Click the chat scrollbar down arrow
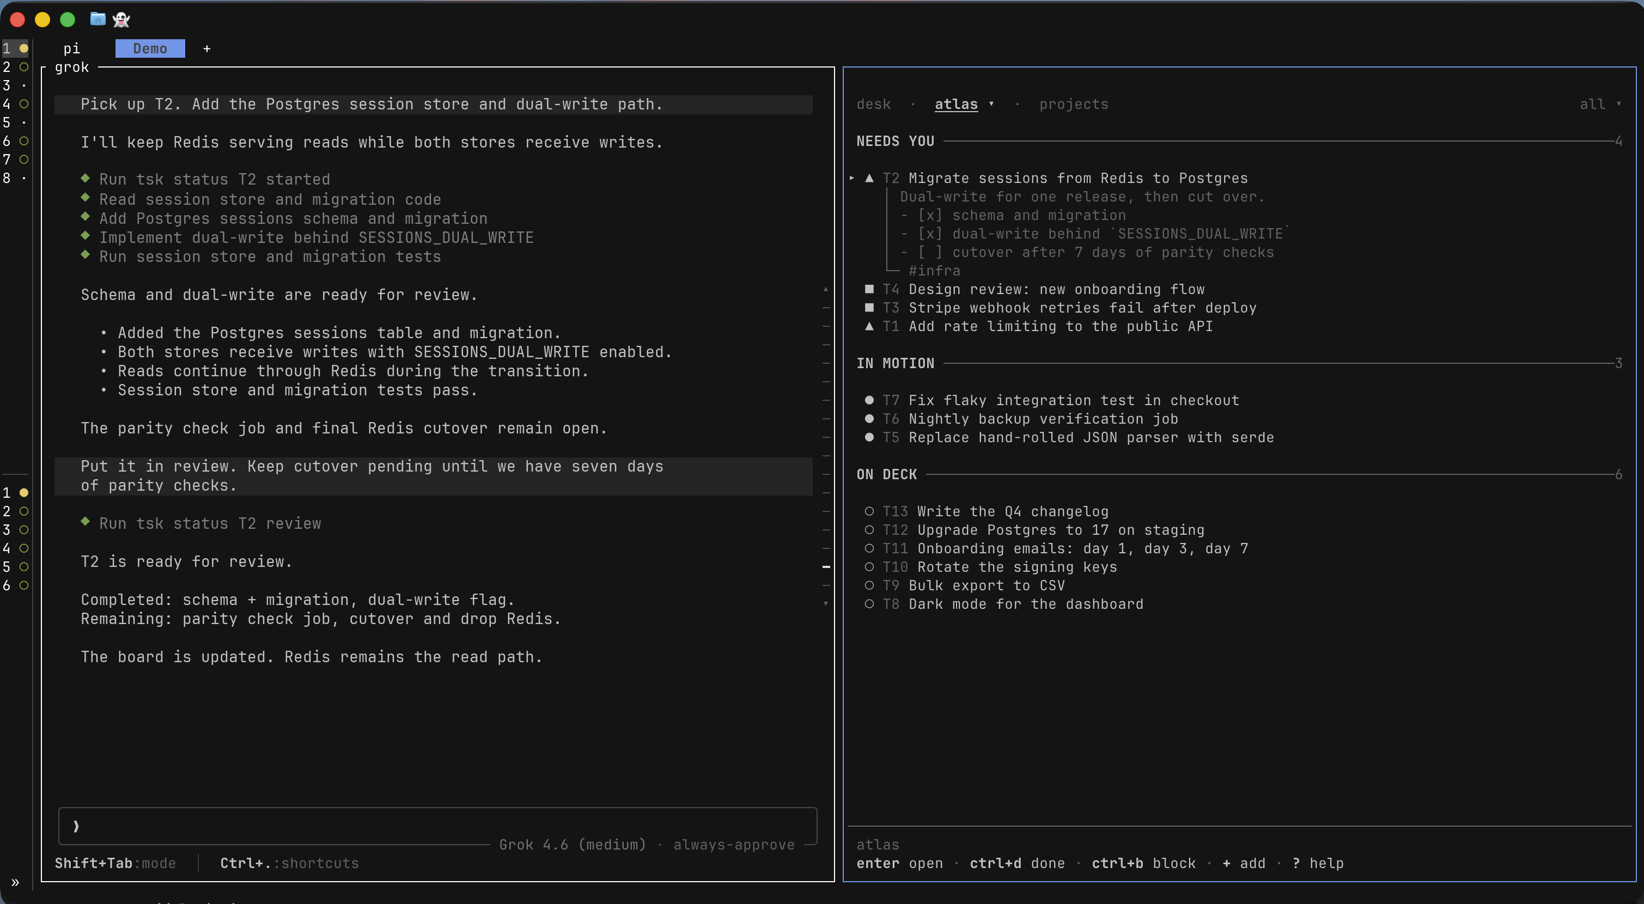 (826, 603)
